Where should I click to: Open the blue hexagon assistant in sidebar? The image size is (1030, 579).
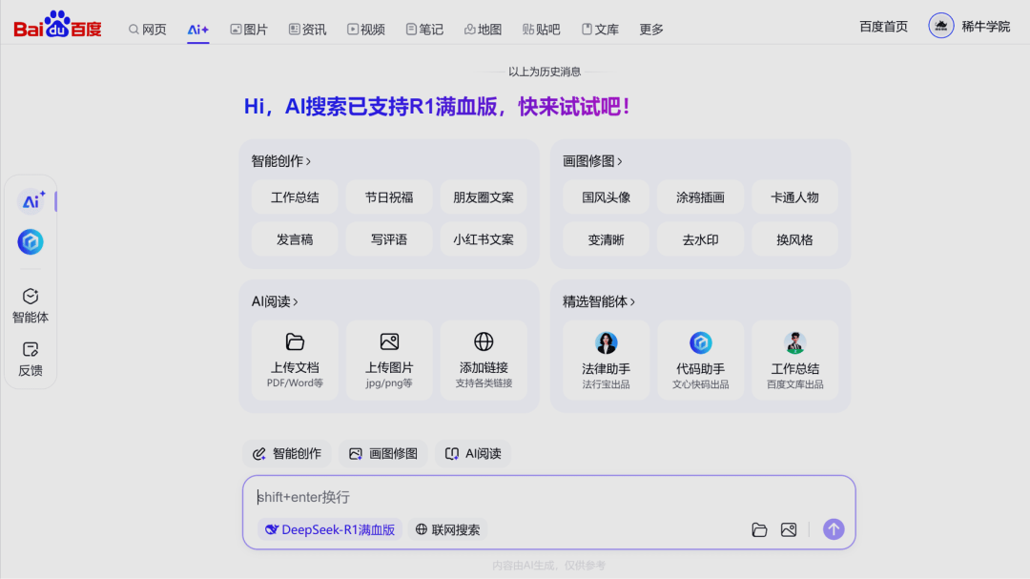click(31, 242)
